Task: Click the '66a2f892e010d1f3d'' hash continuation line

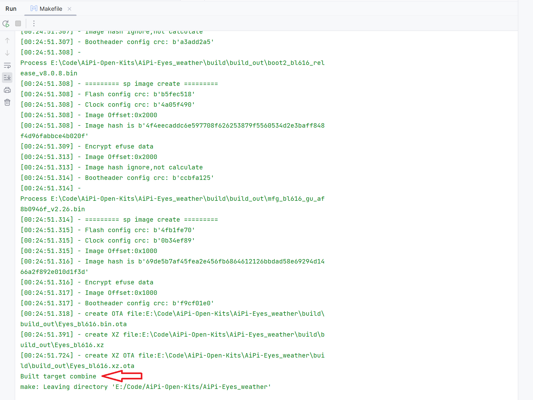Action: [x=55, y=272]
